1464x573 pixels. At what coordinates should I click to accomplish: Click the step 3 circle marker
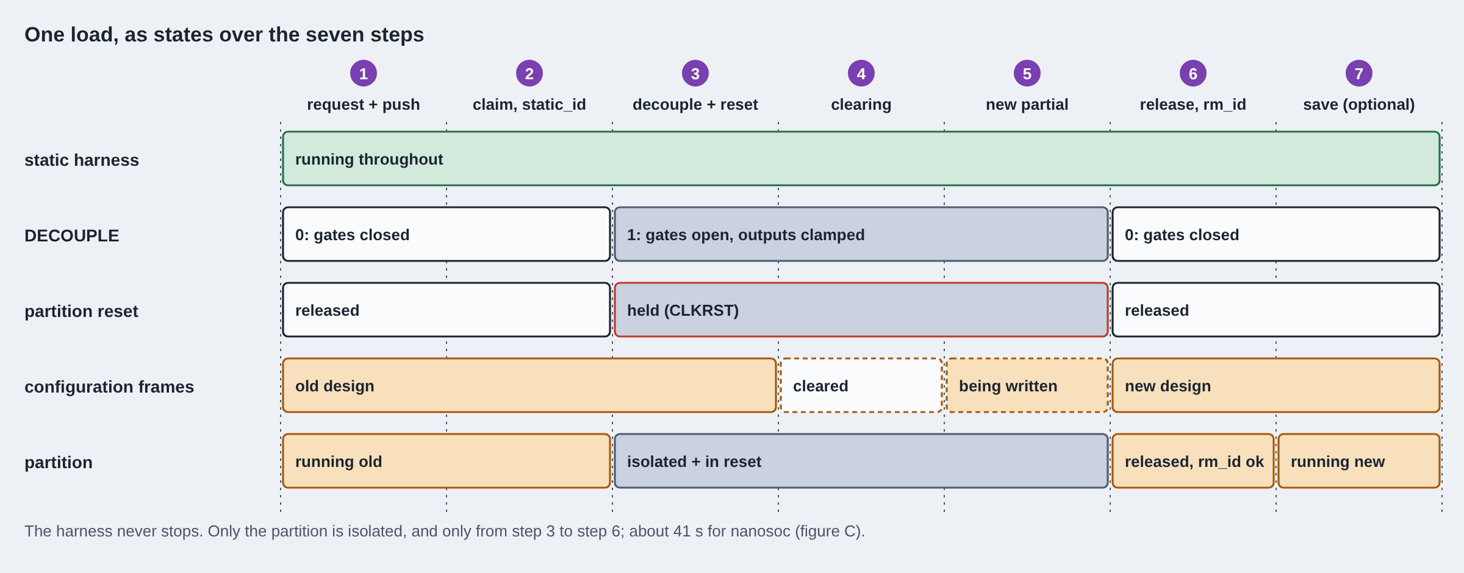coord(695,74)
